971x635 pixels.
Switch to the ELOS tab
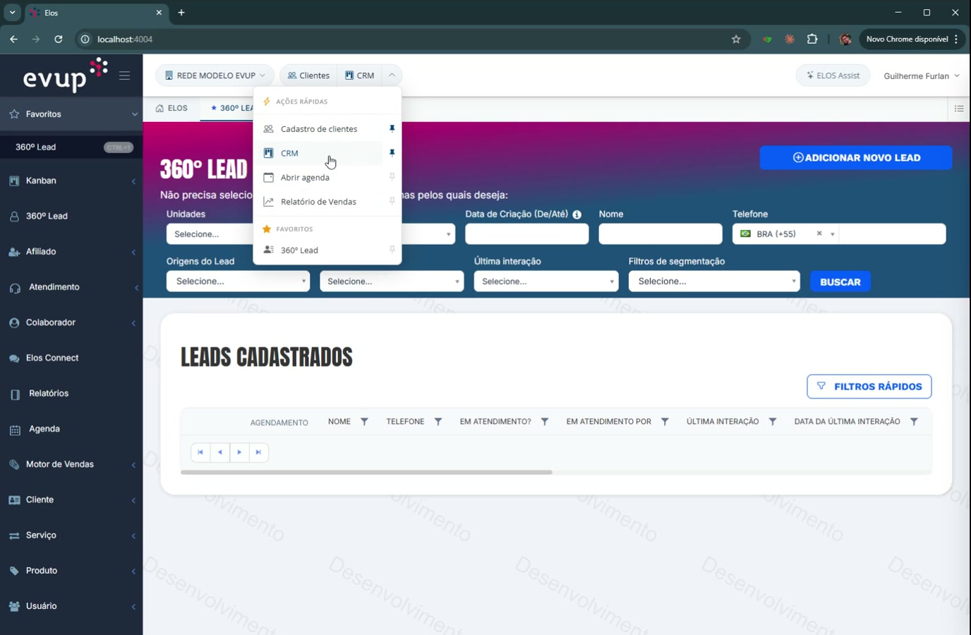click(x=171, y=108)
